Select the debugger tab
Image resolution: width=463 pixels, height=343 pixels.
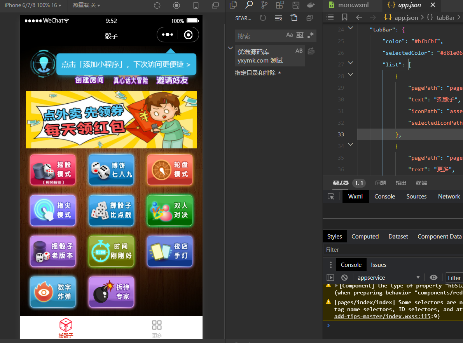(x=341, y=183)
